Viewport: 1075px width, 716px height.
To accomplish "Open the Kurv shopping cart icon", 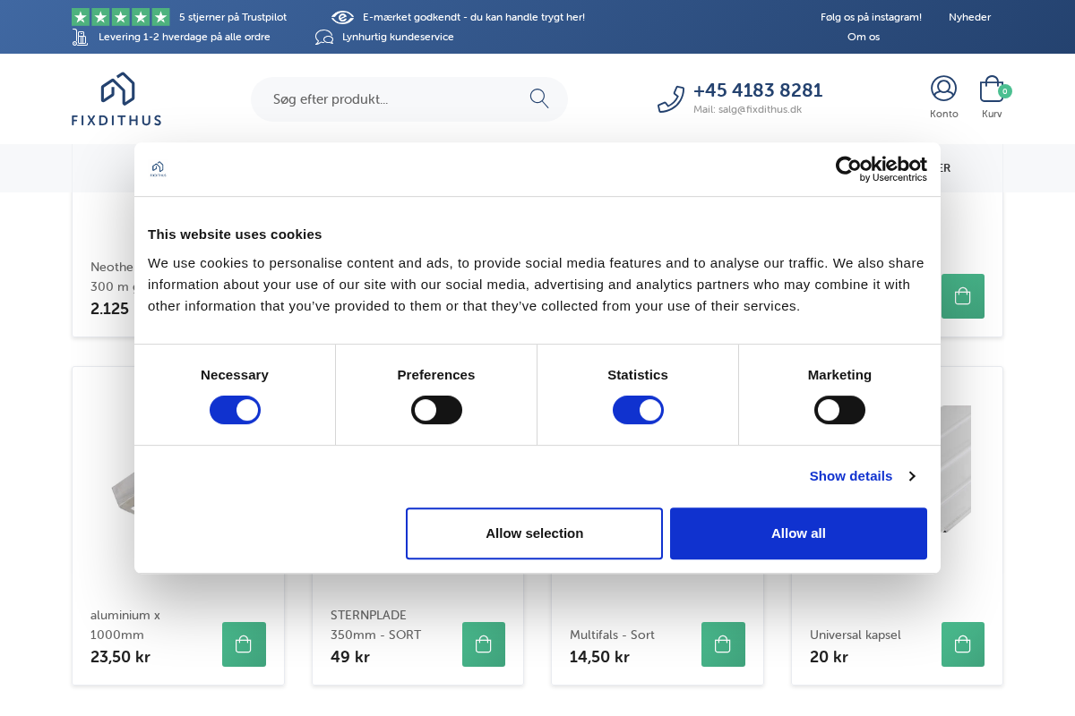I will [x=990, y=89].
